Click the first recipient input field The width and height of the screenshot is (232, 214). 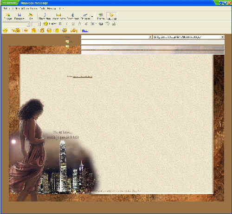click(153, 42)
